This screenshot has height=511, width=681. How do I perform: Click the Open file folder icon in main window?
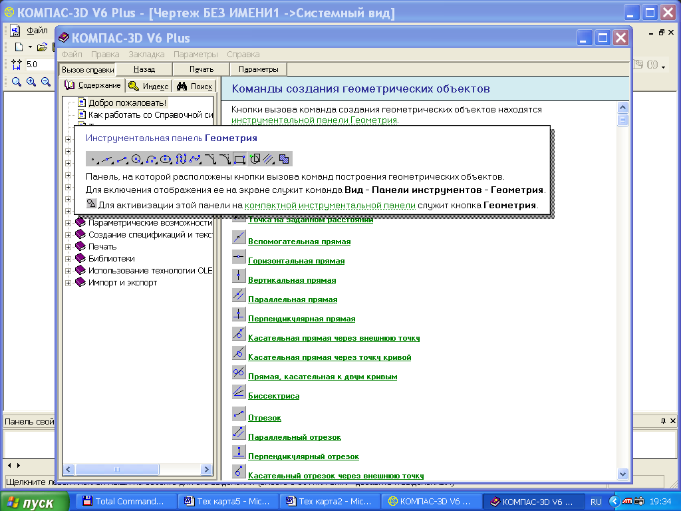[x=42, y=47]
